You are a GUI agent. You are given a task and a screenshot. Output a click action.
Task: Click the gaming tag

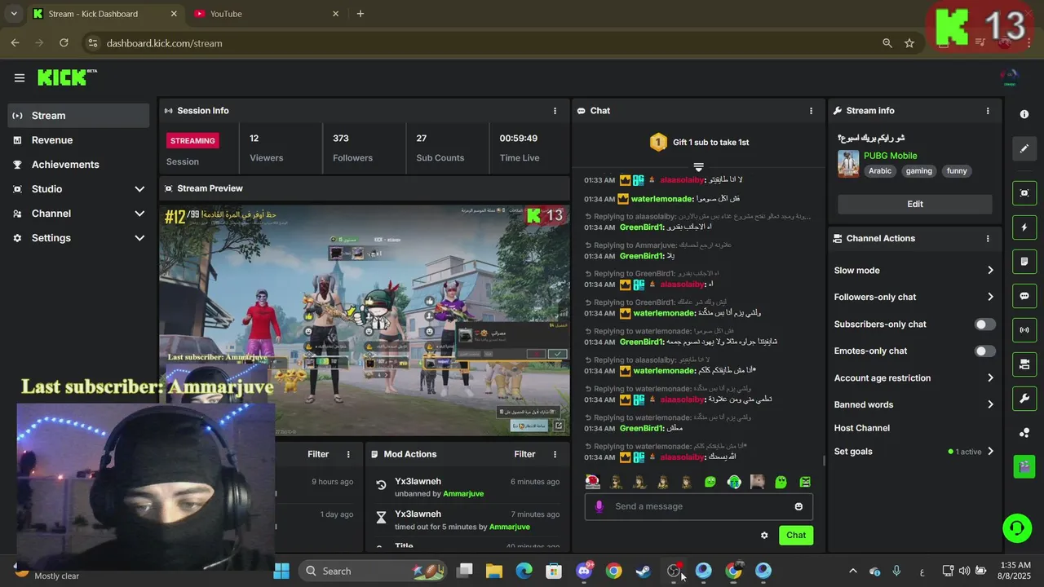click(918, 171)
